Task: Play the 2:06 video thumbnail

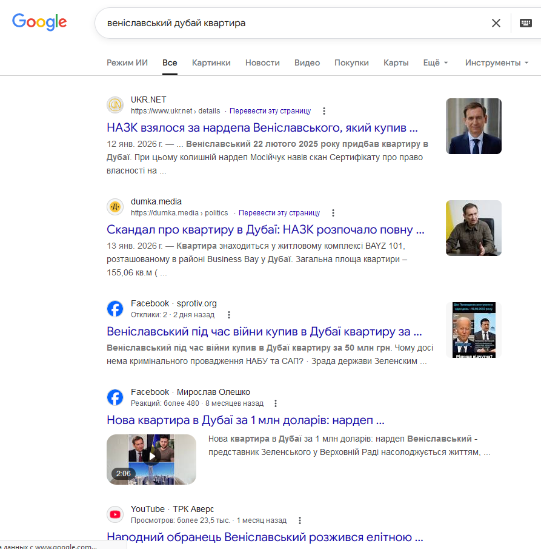Action: pos(151,459)
